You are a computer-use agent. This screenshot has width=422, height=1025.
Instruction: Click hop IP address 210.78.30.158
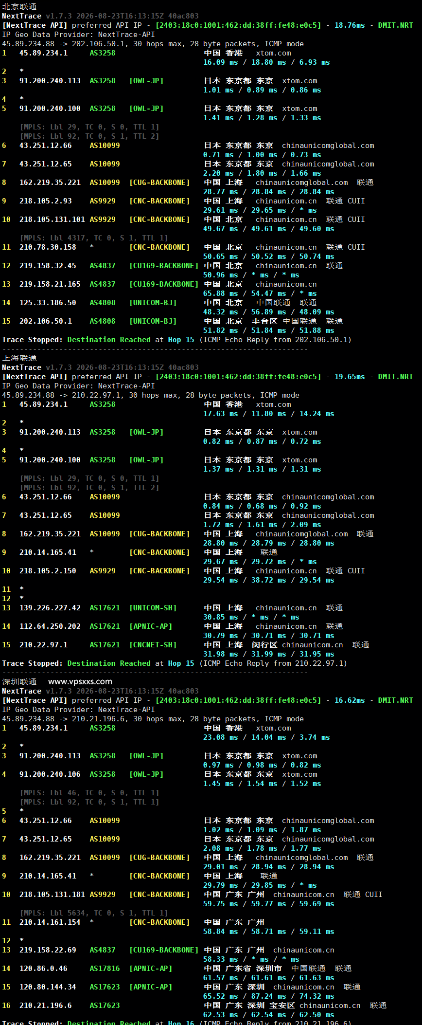click(x=48, y=247)
